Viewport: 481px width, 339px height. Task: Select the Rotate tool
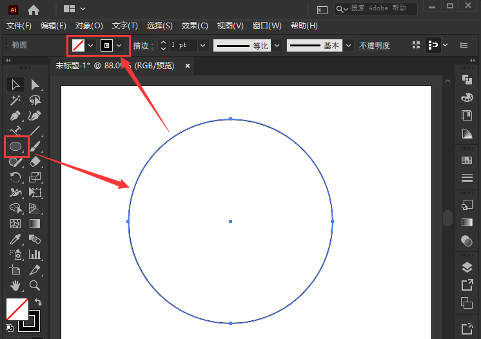[15, 177]
